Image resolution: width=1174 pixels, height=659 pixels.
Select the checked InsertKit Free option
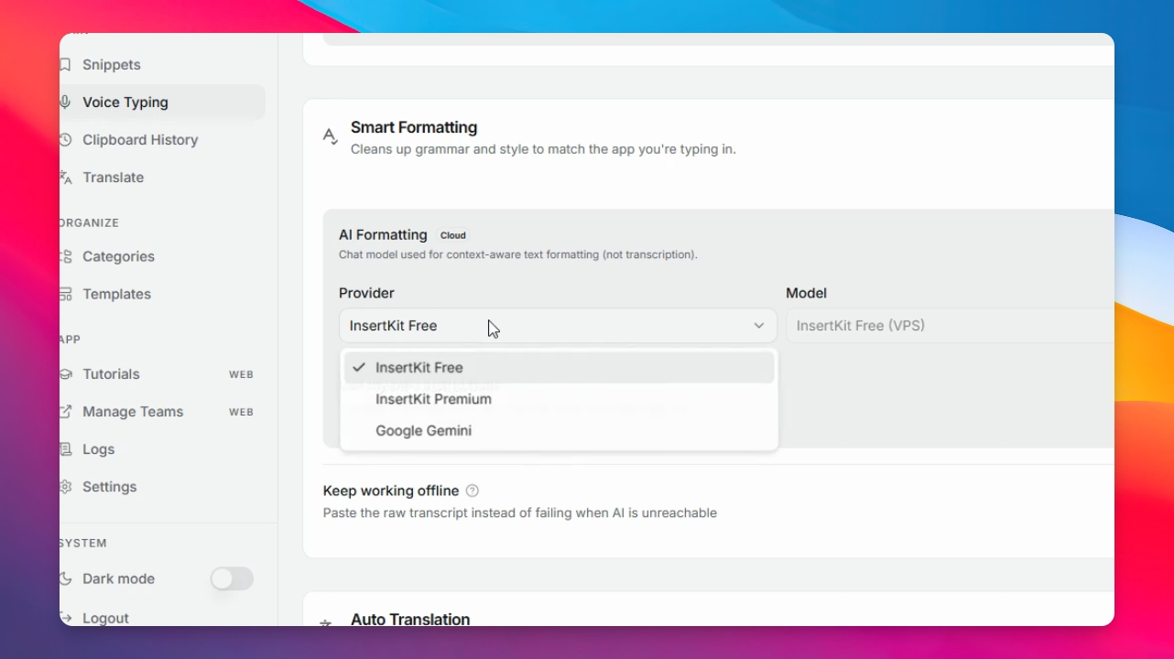point(559,367)
